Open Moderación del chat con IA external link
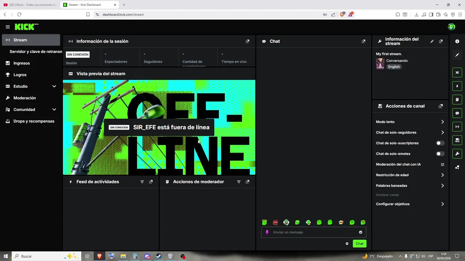465x261 pixels. pos(442,164)
